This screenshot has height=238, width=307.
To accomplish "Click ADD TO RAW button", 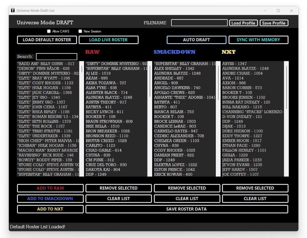I will pos(50,188).
